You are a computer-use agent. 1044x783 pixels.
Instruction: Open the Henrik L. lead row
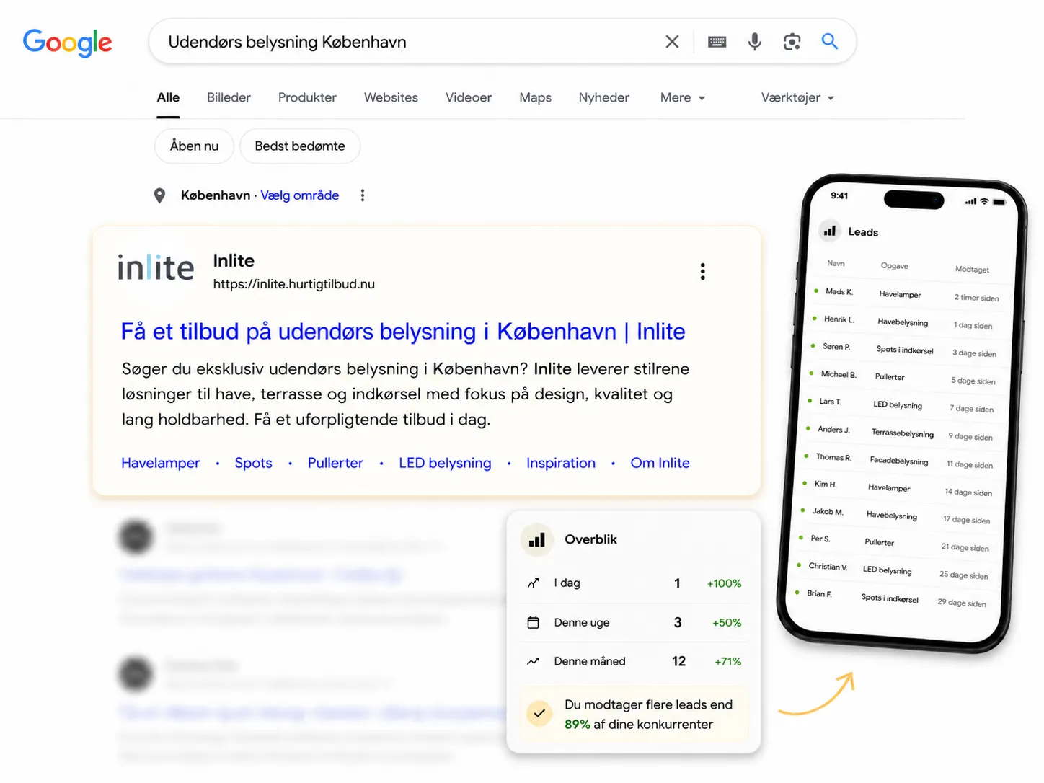point(904,322)
